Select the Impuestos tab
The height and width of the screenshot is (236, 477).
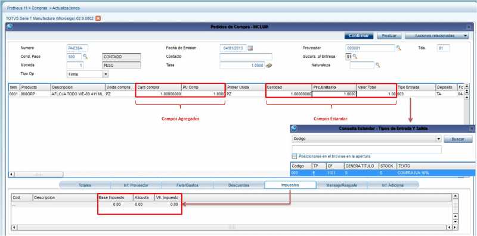(290, 185)
